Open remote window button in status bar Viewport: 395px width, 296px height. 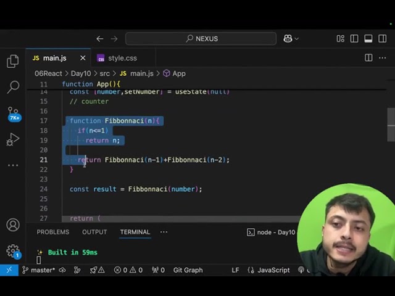click(9, 270)
